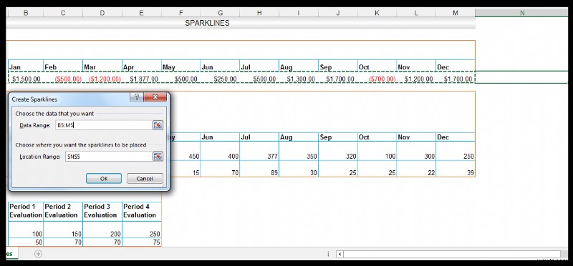
Task: Select the cell containing 39
Action: tap(456, 169)
